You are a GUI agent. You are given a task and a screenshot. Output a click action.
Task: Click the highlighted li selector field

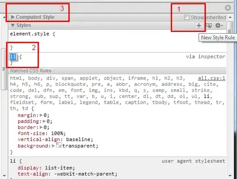pyautogui.click(x=13, y=56)
